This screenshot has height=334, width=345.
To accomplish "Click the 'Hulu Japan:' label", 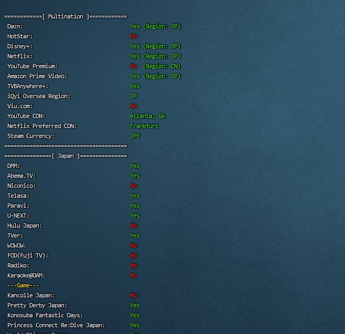I will (x=25, y=226).
